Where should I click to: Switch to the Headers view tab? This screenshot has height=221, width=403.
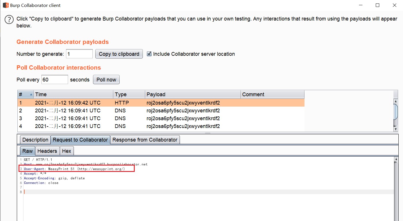click(47, 151)
